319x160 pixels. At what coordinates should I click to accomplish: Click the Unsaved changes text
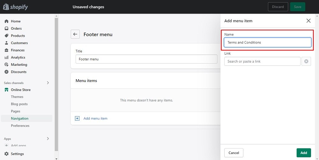click(x=88, y=7)
